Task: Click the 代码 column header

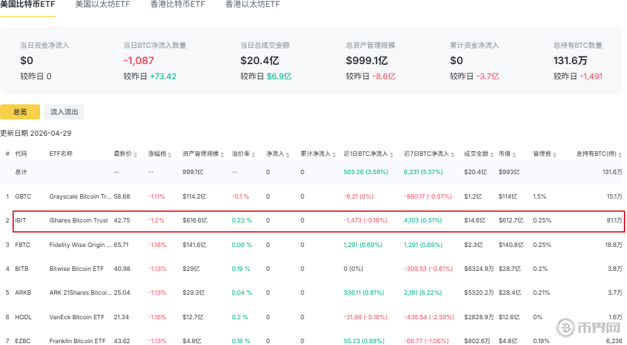Action: pyautogui.click(x=21, y=154)
